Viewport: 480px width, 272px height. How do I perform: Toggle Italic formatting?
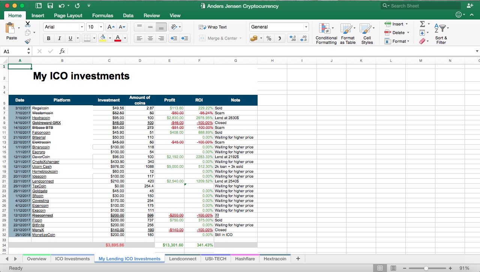point(59,38)
